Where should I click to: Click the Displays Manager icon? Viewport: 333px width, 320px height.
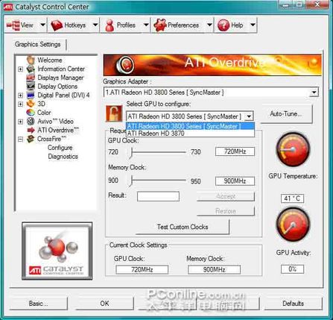click(31, 78)
